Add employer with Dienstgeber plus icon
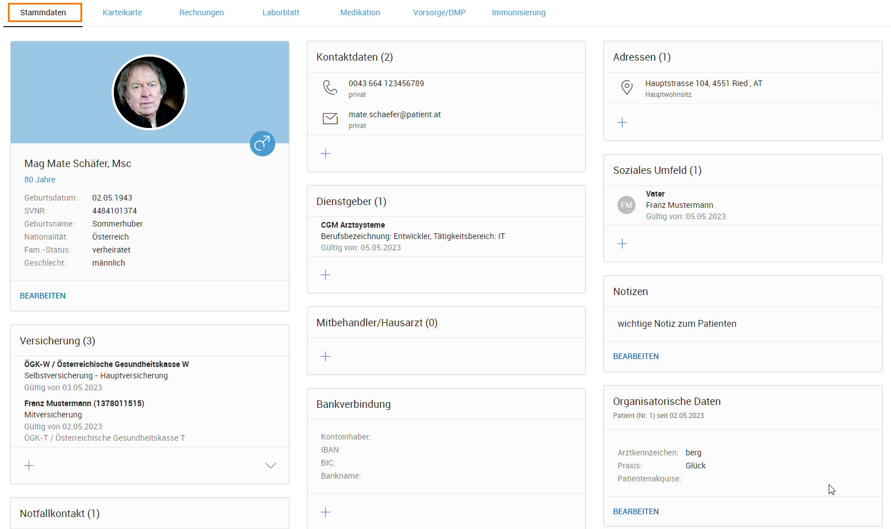 (x=326, y=275)
